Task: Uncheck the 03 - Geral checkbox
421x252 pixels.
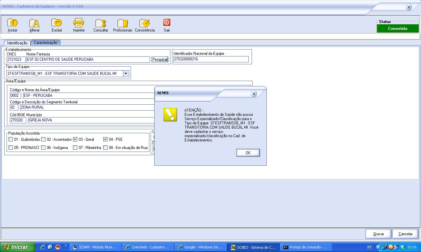Action: (75, 139)
